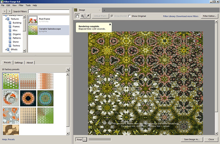Switch to the Settings tab

point(19,63)
